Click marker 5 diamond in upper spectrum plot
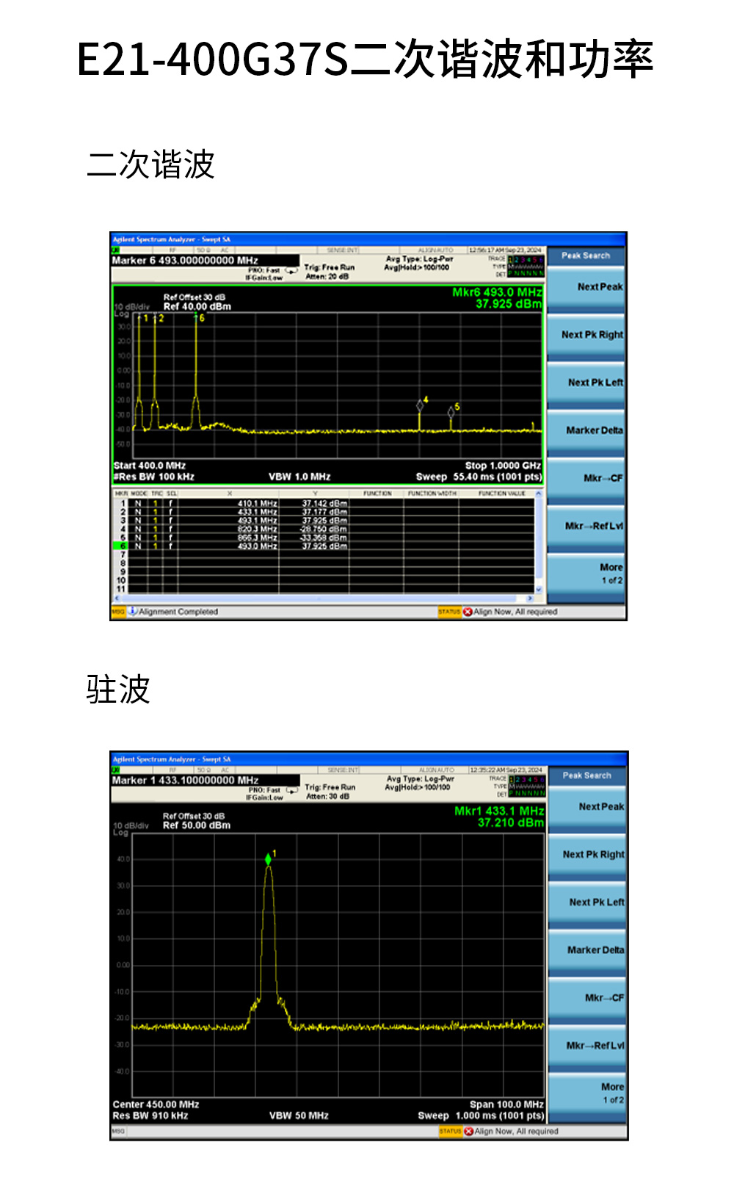Screen dimensions: 734x1194 (x=451, y=413)
